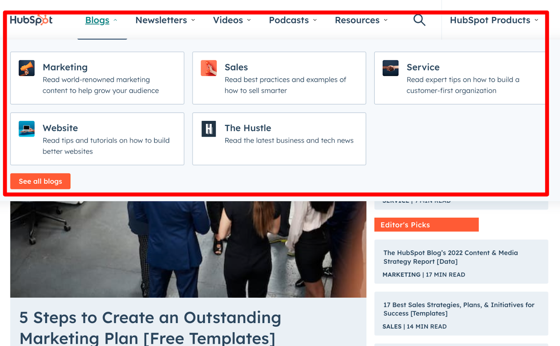Click the Service handshake icon
The image size is (560, 346).
(391, 68)
